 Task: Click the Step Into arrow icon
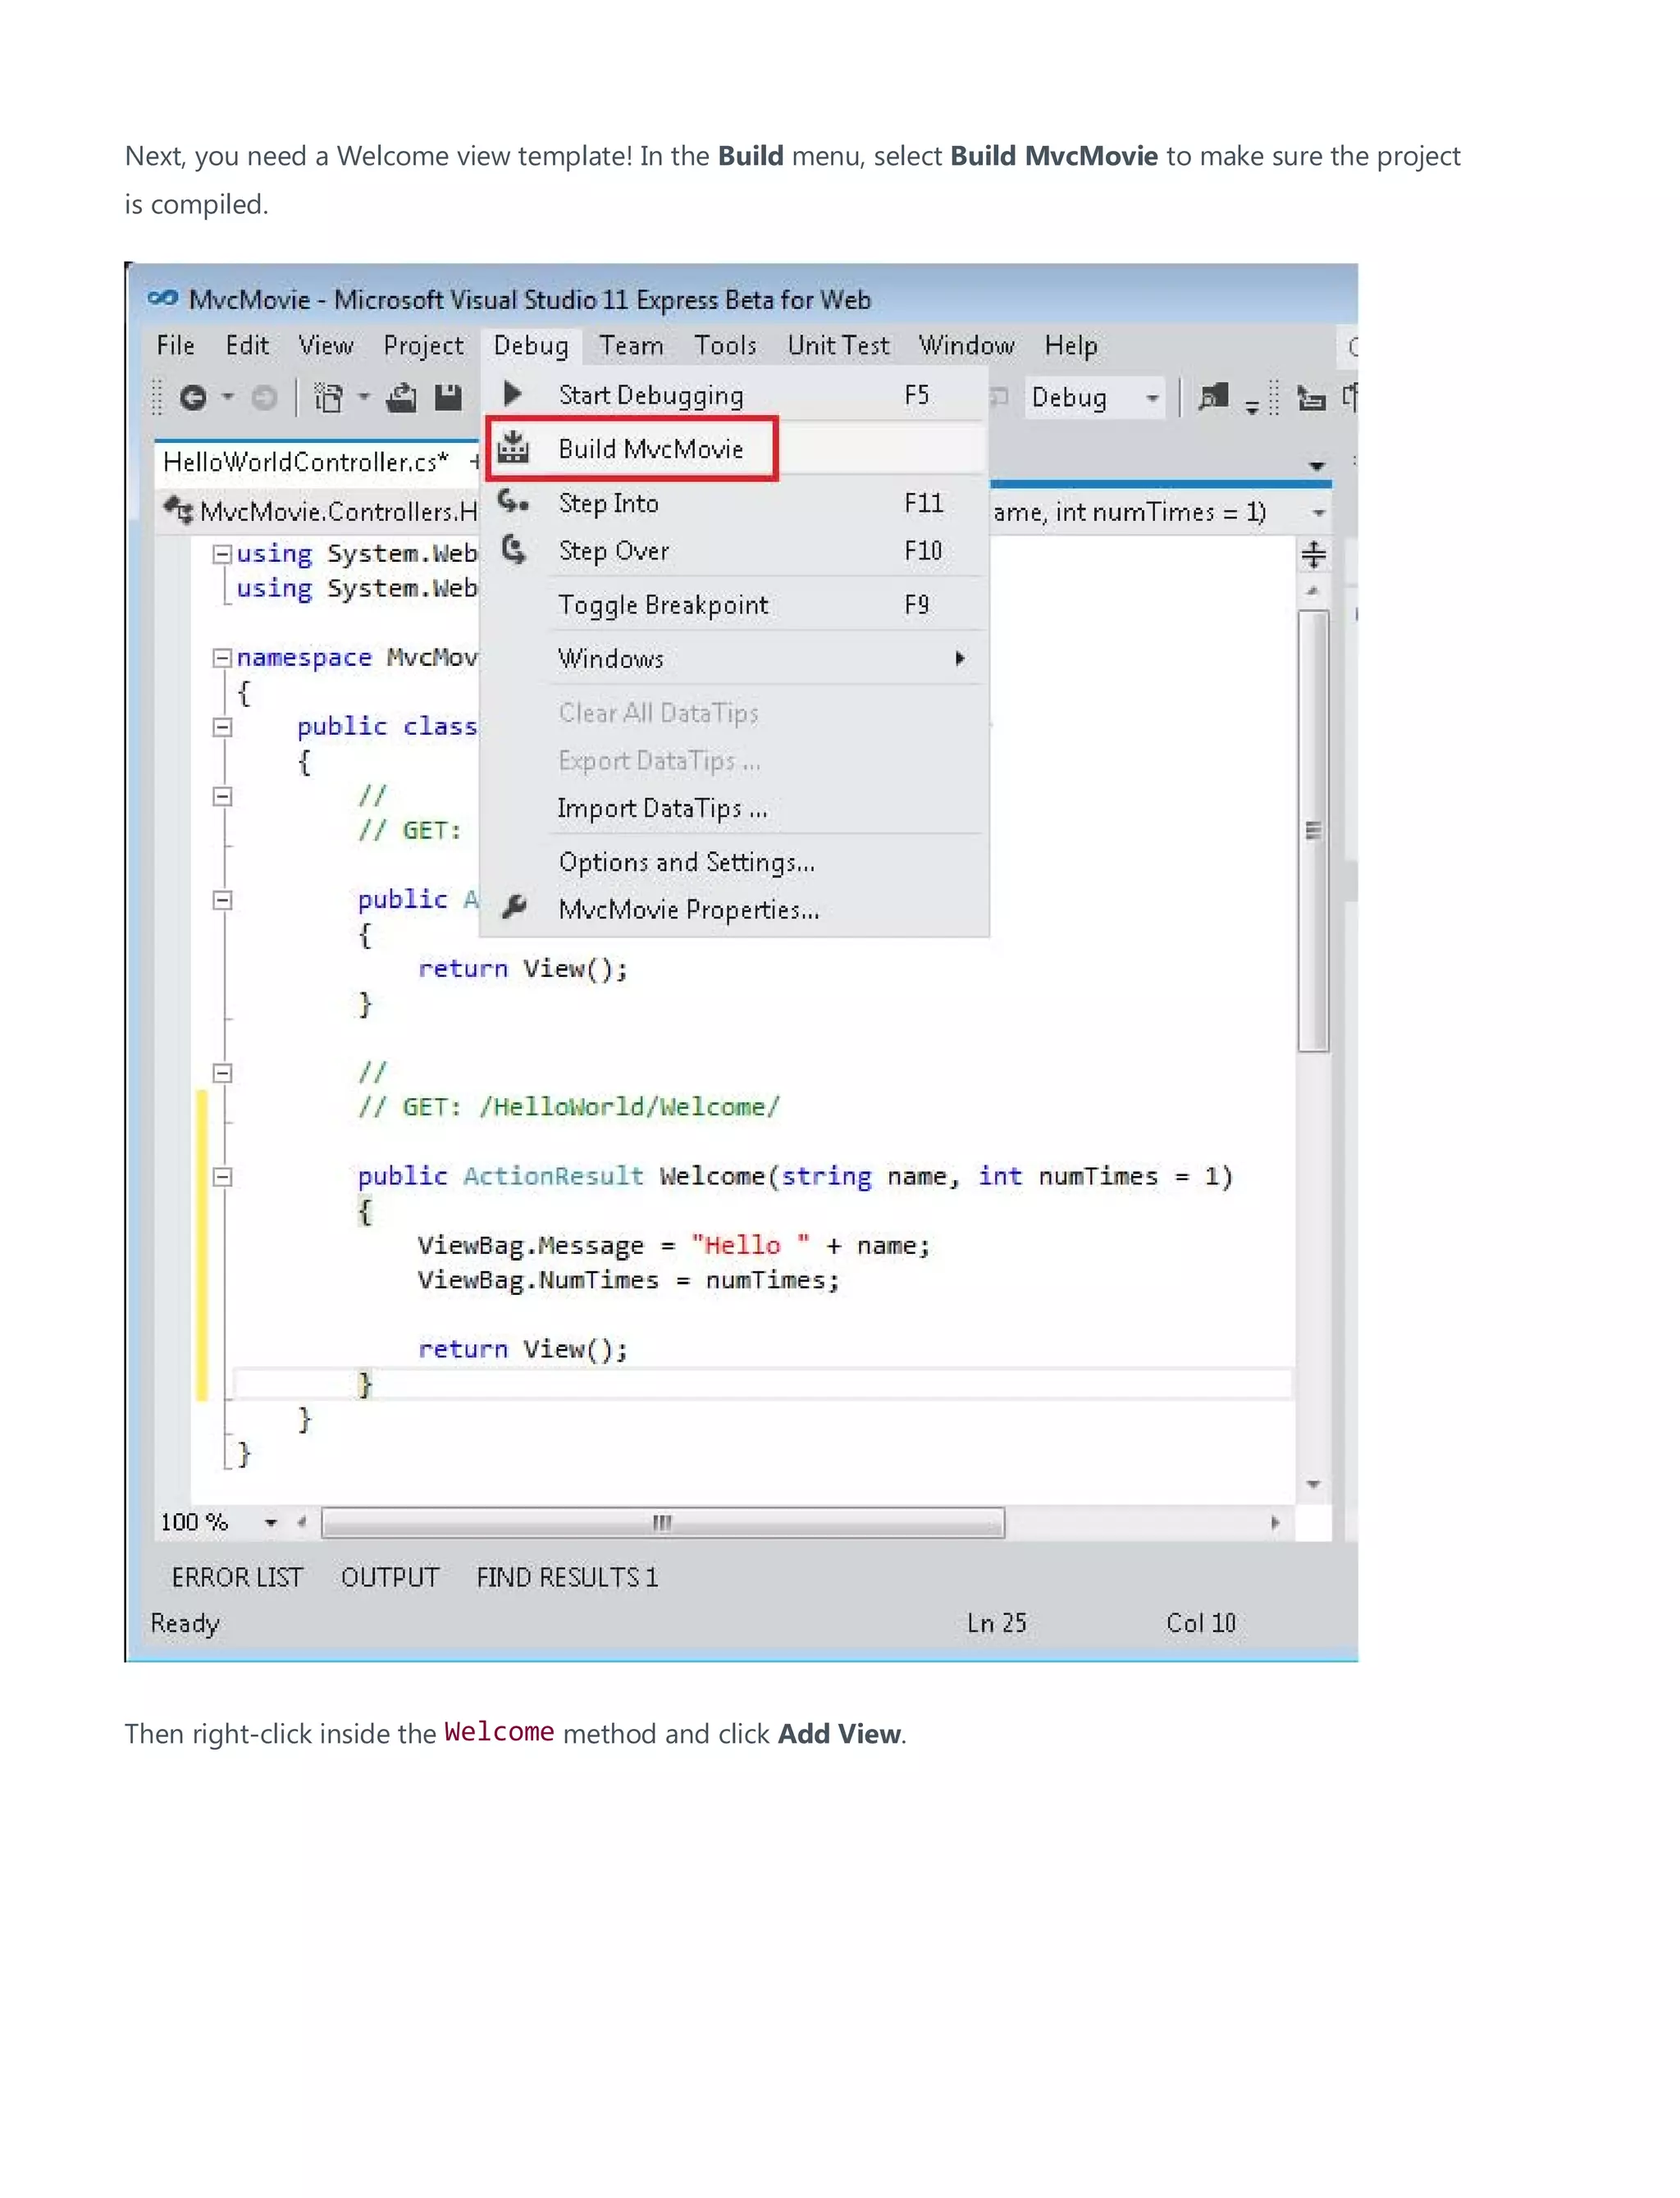click(x=513, y=501)
